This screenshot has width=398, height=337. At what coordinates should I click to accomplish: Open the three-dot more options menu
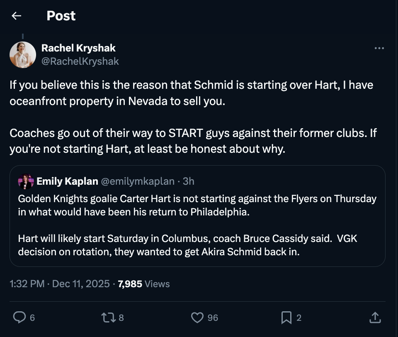[379, 49]
